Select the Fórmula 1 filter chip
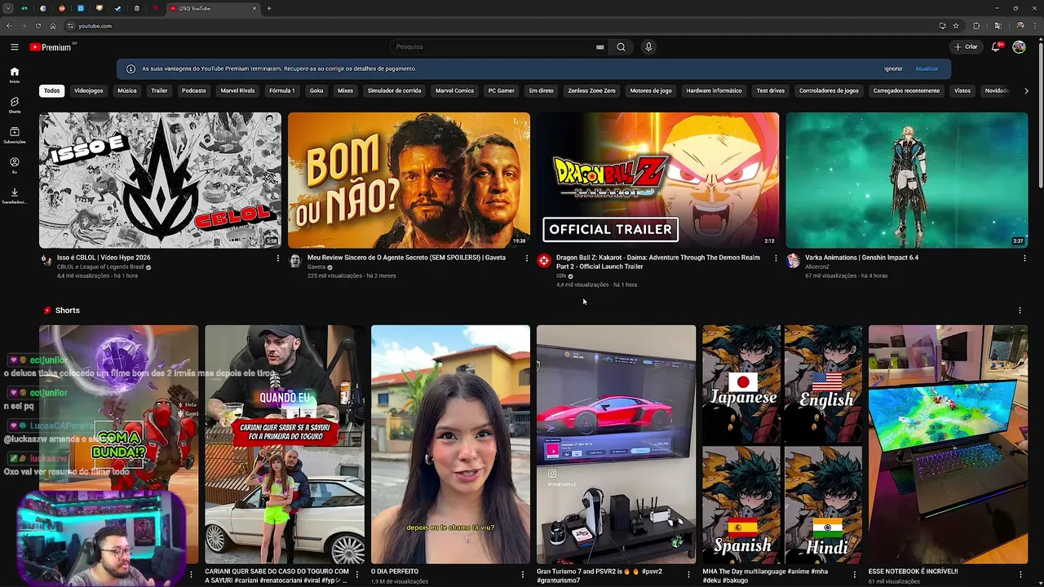This screenshot has width=1044, height=587. pyautogui.click(x=282, y=90)
